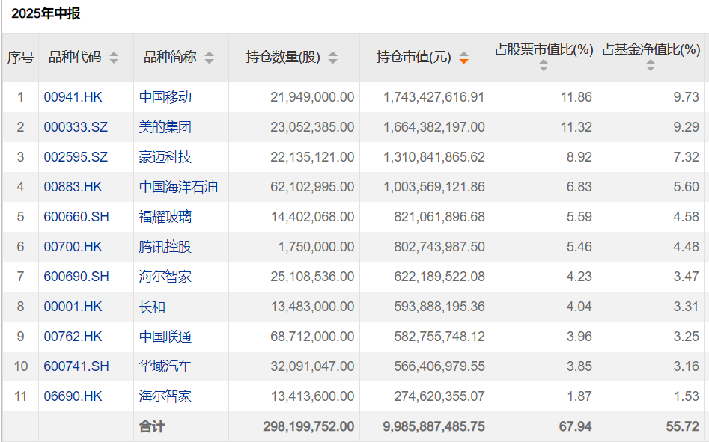Screen dimensions: 709x442
Task: Open 中国海洋石油 stock page
Action: tap(178, 187)
